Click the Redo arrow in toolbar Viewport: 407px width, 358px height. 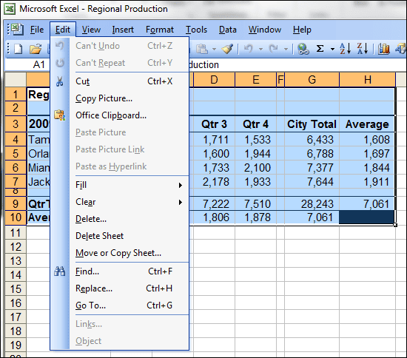(273, 49)
